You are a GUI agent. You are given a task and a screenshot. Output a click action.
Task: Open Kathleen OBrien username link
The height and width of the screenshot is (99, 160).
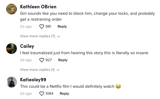click(x=38, y=7)
